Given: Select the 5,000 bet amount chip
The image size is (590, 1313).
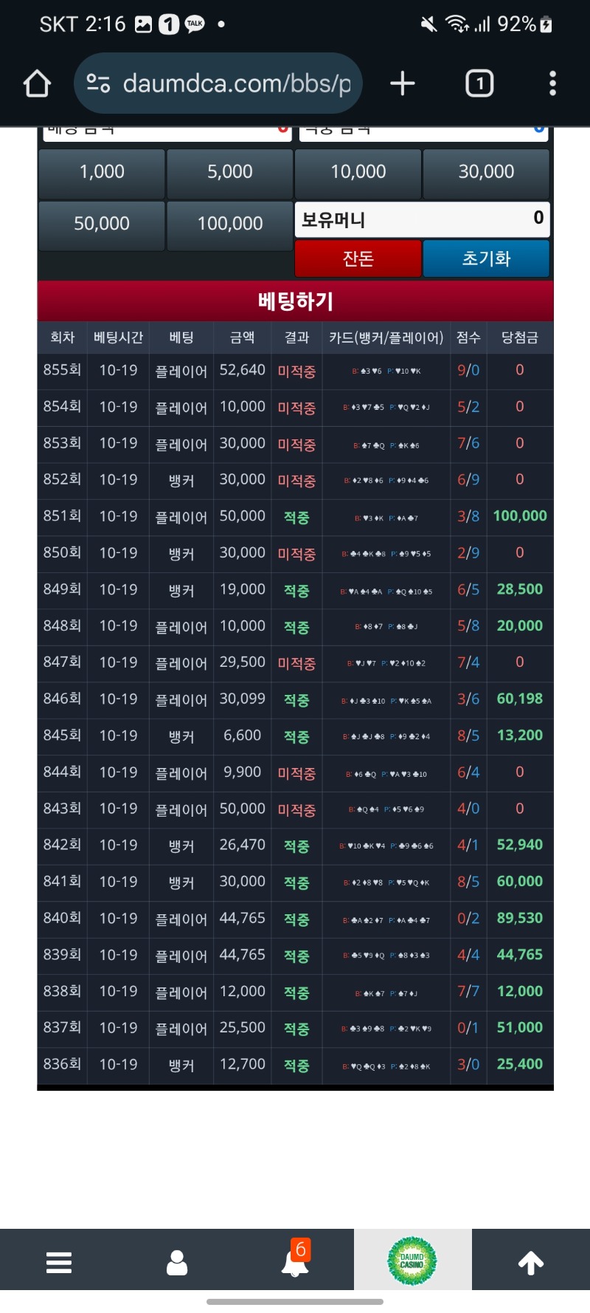Looking at the screenshot, I should 230,172.
